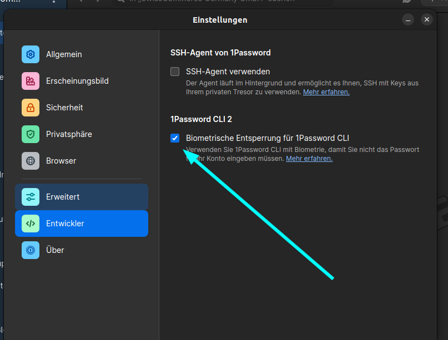This screenshot has height=340, width=448.
Task: Close the Einstellungen window
Action: point(427,20)
